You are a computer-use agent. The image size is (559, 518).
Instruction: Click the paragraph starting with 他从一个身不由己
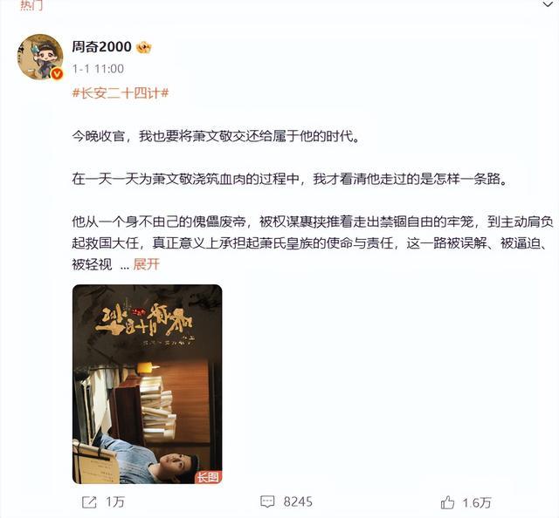coord(313,242)
